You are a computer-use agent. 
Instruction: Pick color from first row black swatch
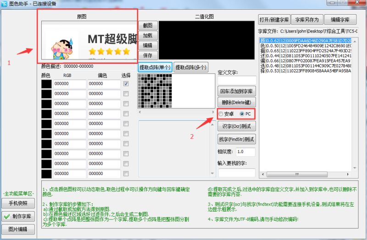46,84
